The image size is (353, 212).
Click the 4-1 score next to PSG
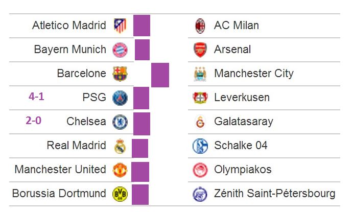[36, 97]
